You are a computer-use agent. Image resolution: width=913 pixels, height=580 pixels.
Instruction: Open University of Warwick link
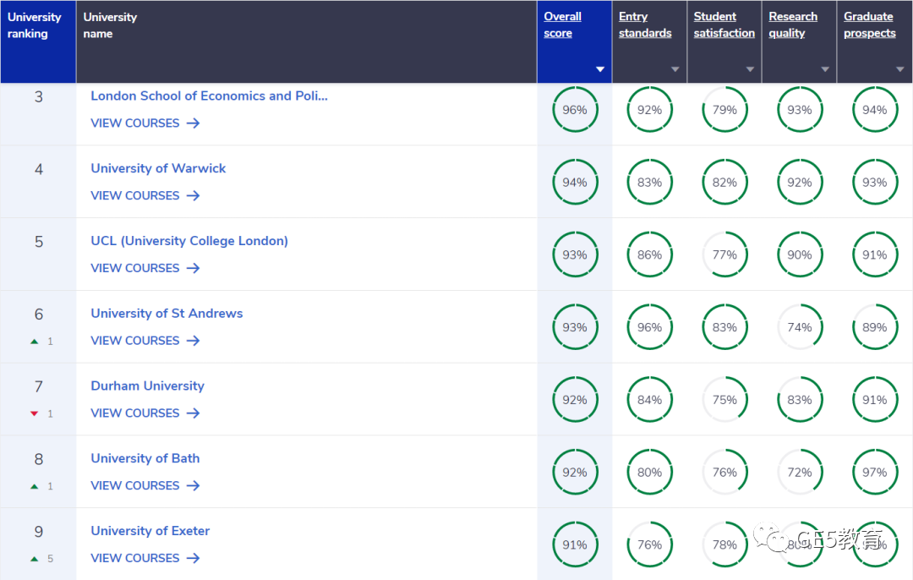[158, 168]
